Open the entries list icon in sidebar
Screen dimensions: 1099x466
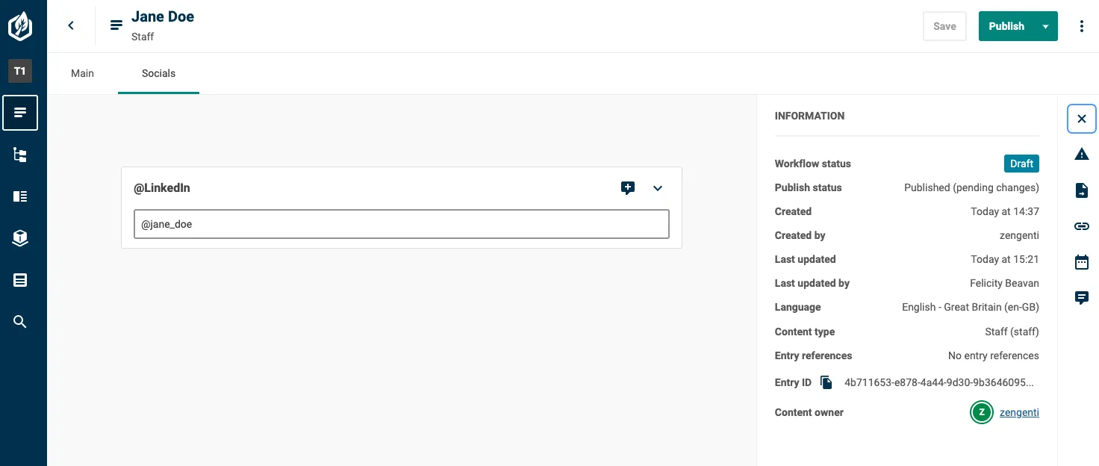(20, 113)
